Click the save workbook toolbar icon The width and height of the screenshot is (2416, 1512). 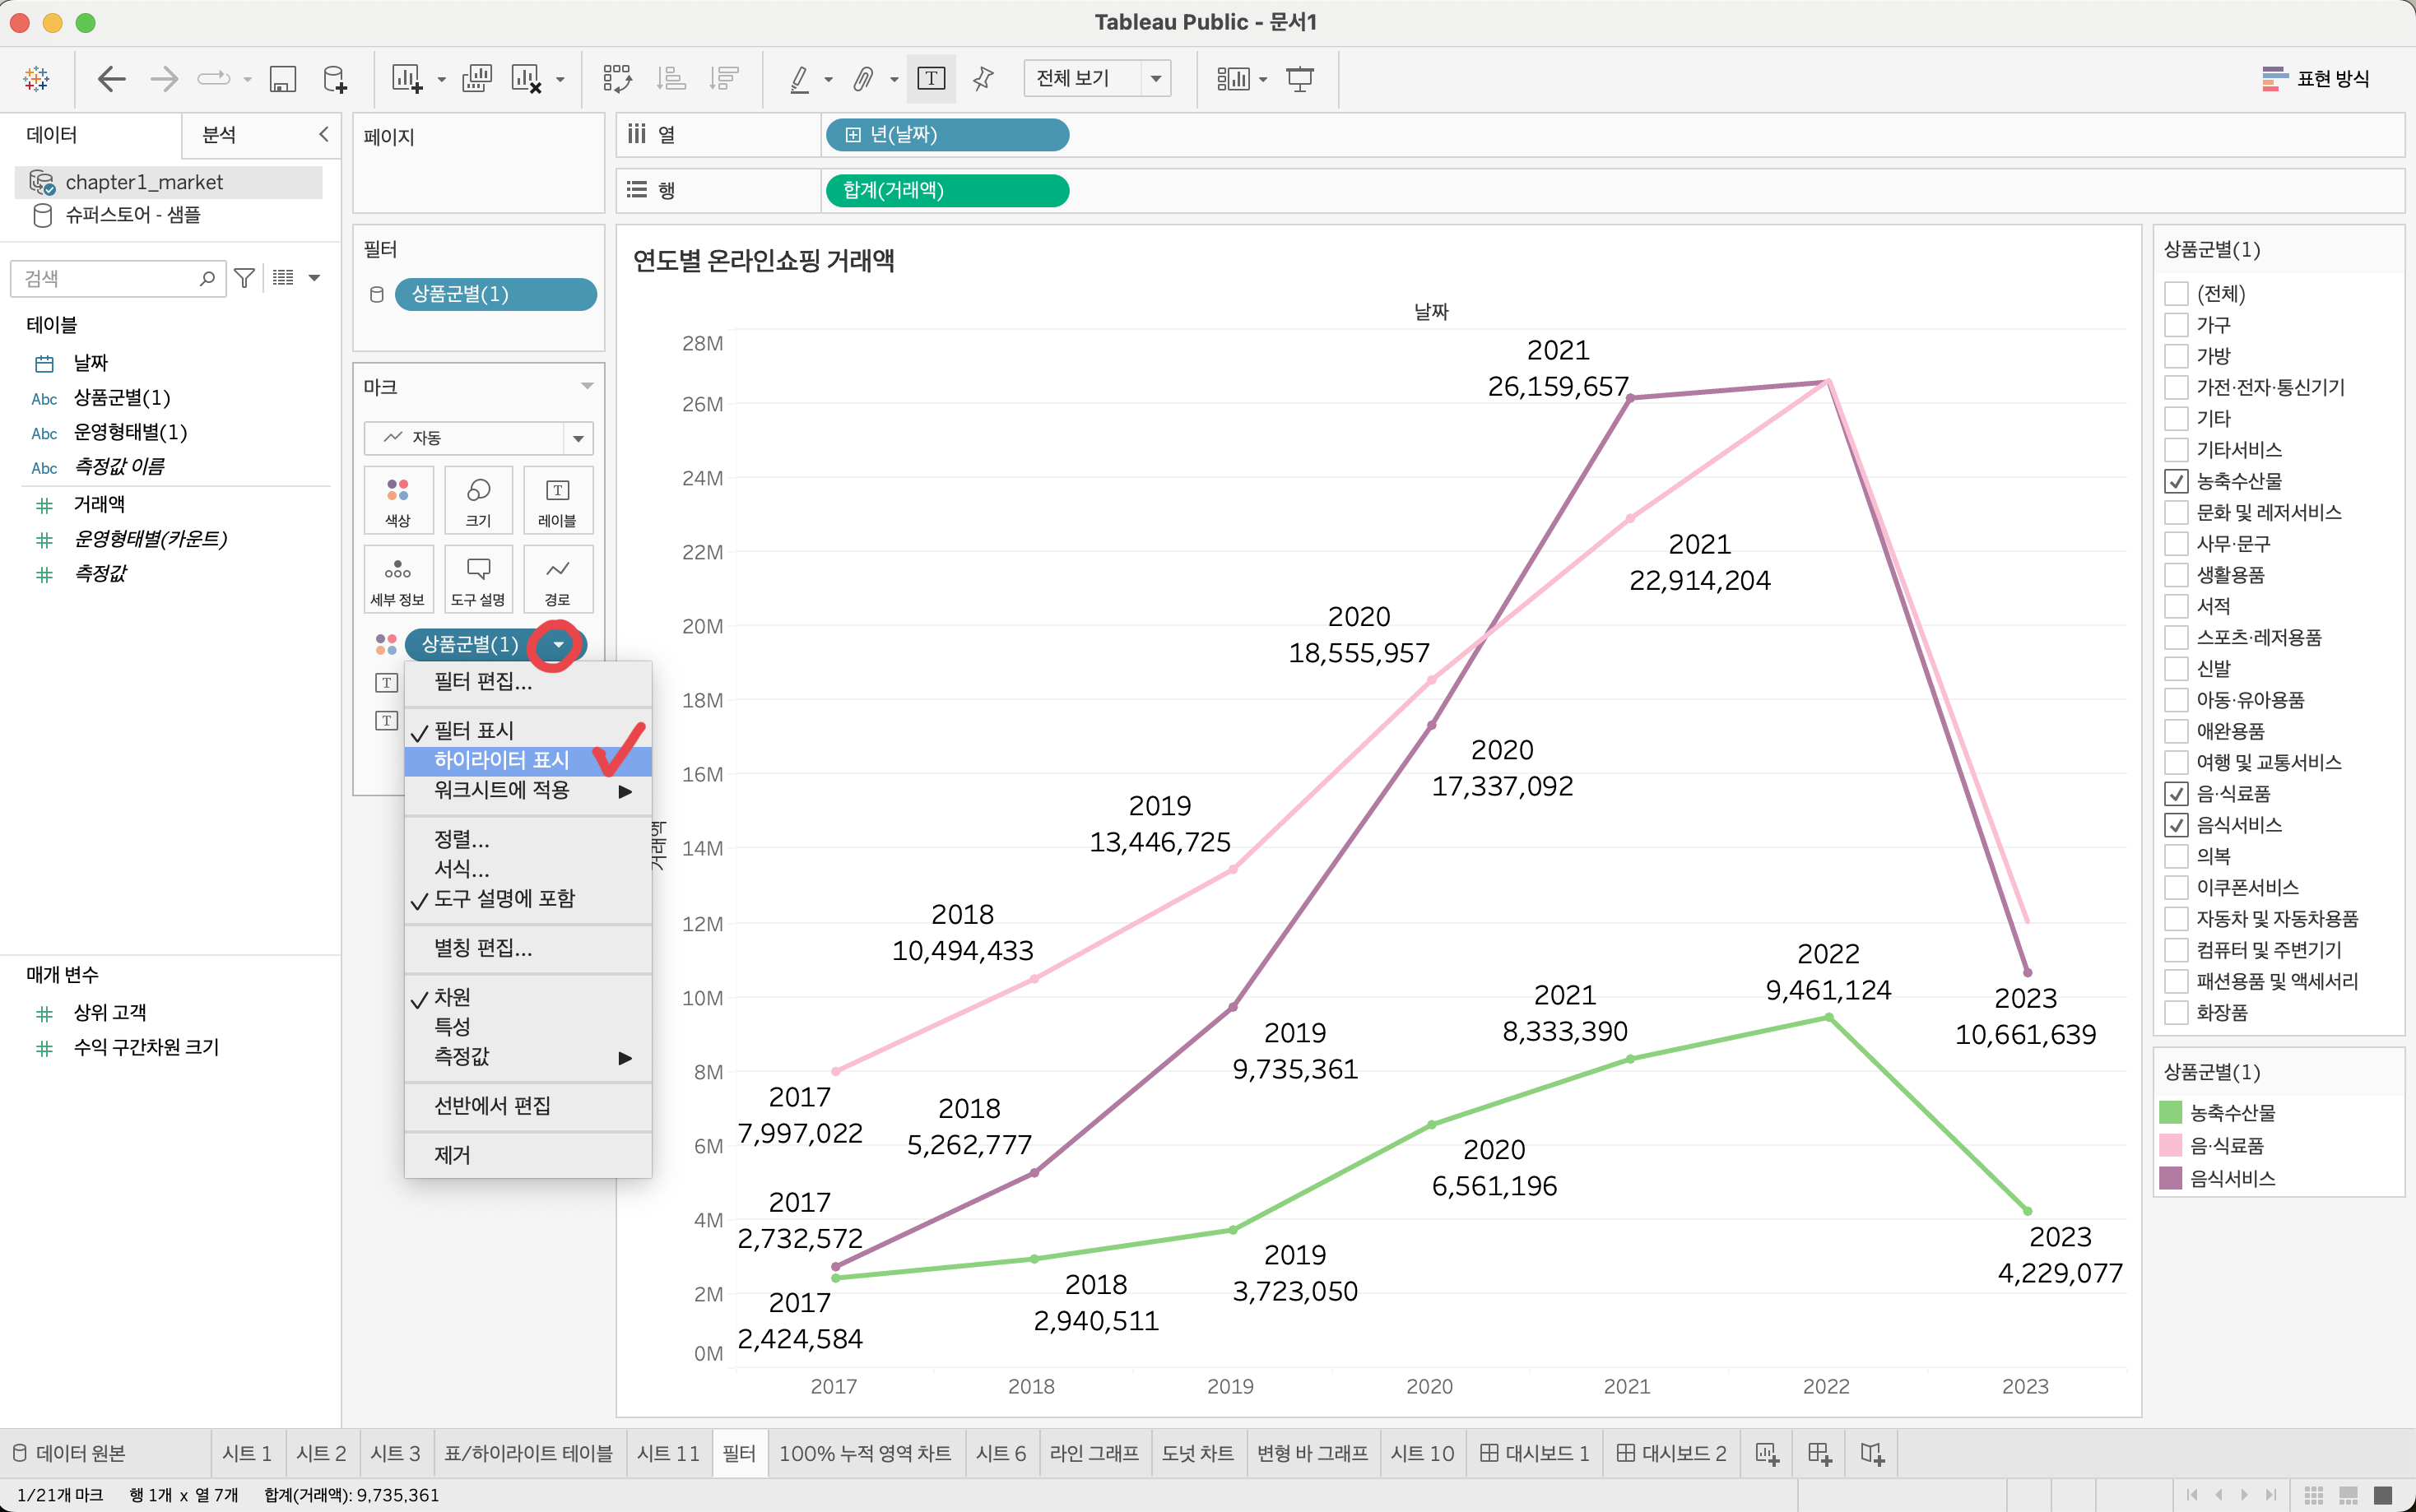(x=283, y=78)
